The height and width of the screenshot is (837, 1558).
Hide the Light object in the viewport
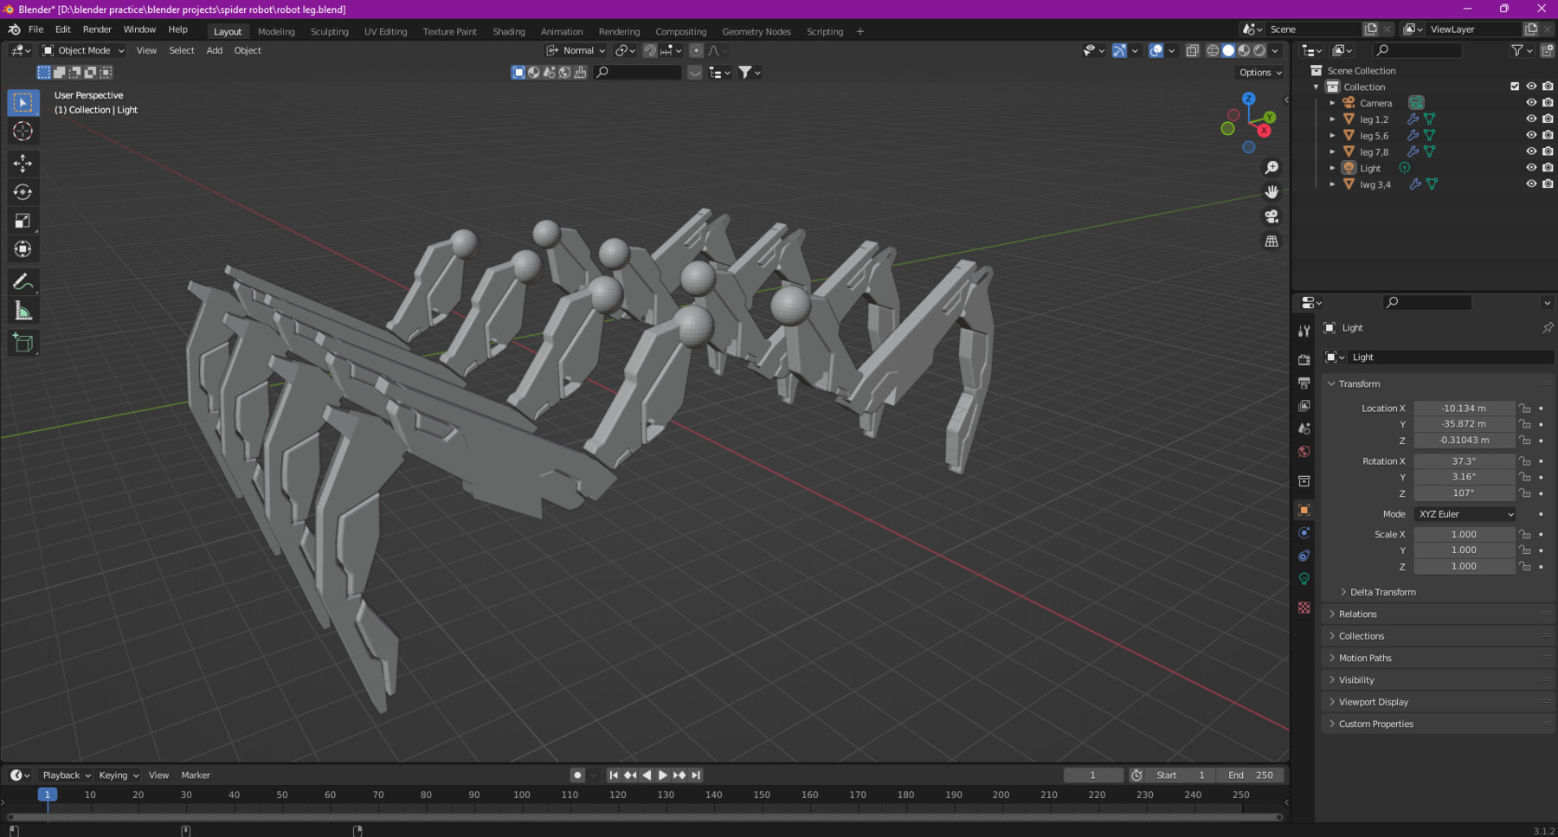click(1530, 168)
